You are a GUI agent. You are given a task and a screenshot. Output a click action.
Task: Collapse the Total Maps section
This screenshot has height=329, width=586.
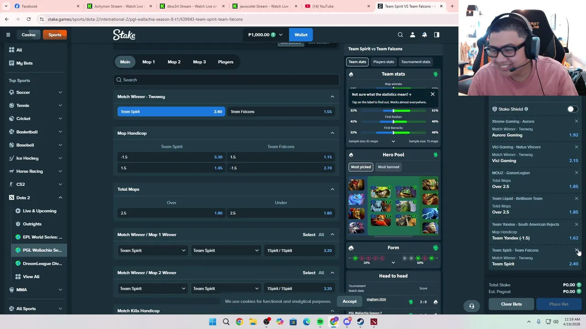[332, 189]
